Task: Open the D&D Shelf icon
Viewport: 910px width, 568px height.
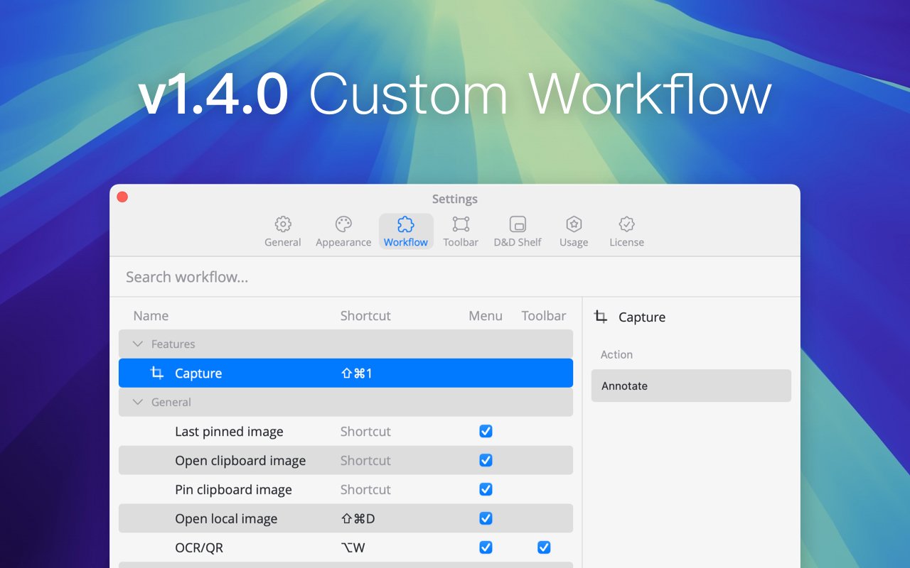Action: [518, 224]
